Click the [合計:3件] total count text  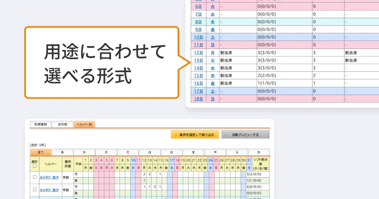point(37,145)
